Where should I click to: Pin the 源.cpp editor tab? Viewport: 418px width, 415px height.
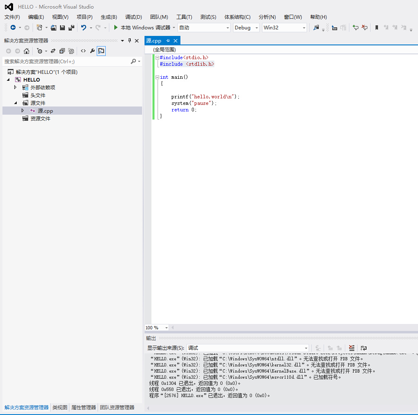[168, 41]
